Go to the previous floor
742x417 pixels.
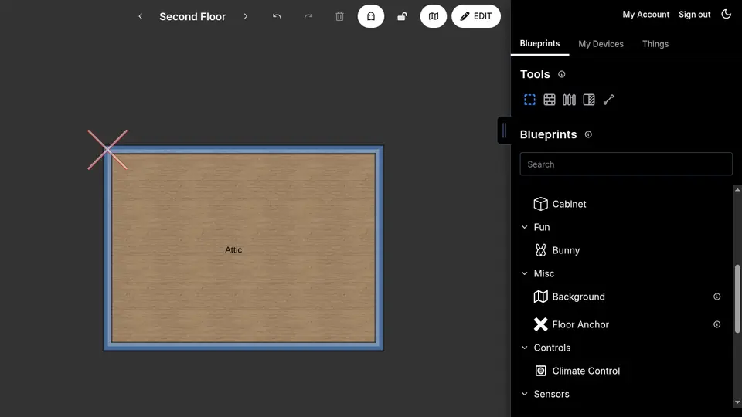[140, 16]
